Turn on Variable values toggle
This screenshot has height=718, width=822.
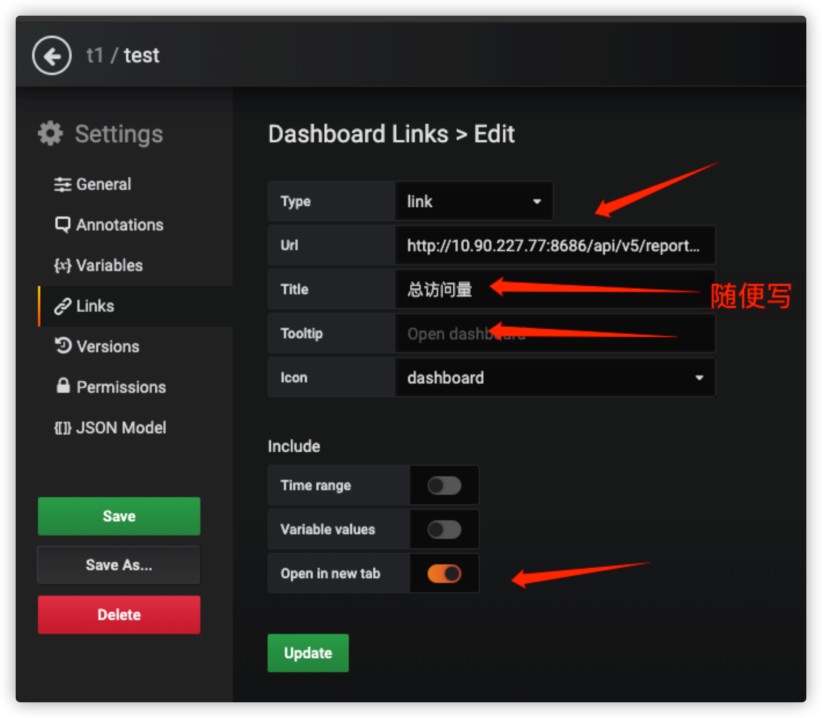click(444, 529)
